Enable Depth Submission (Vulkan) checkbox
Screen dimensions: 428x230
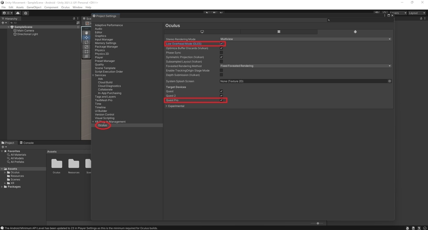(221, 75)
